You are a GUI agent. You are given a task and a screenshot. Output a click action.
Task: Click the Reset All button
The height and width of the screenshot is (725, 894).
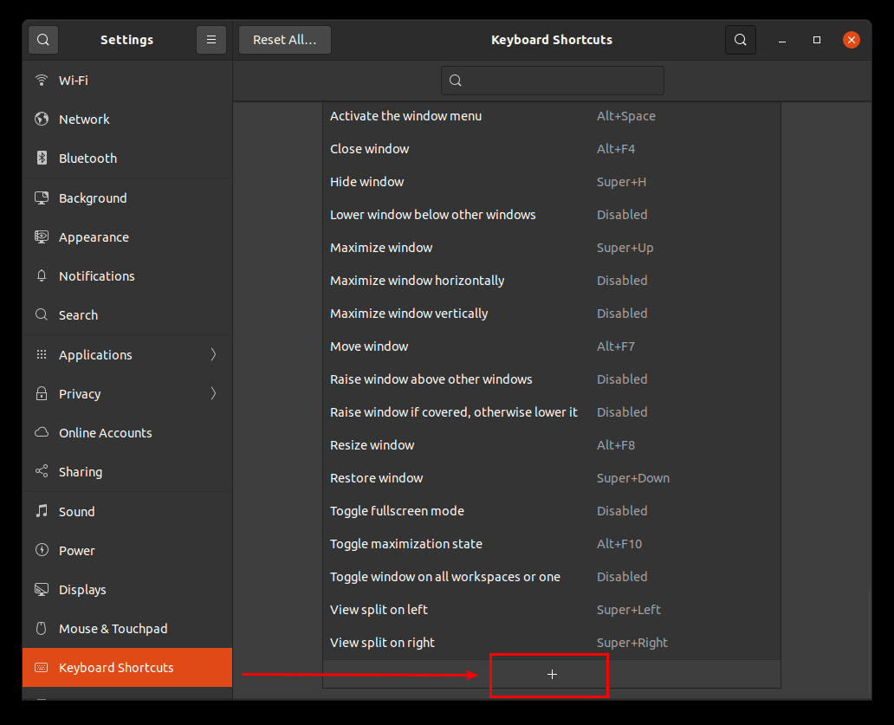click(284, 39)
